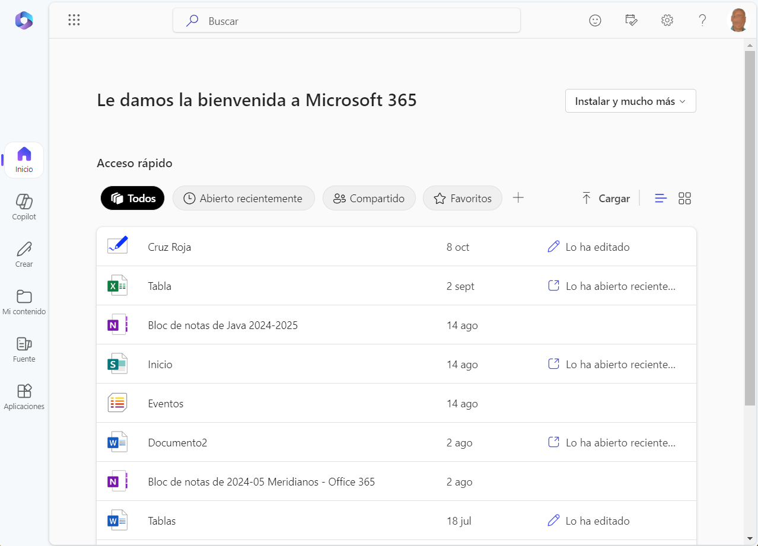Image resolution: width=758 pixels, height=546 pixels.
Task: Select the Favoritos filter
Action: [463, 198]
